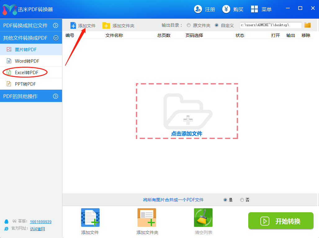The image size is (319, 238).
Task: Click the Register user icon
Action: click(198, 9)
